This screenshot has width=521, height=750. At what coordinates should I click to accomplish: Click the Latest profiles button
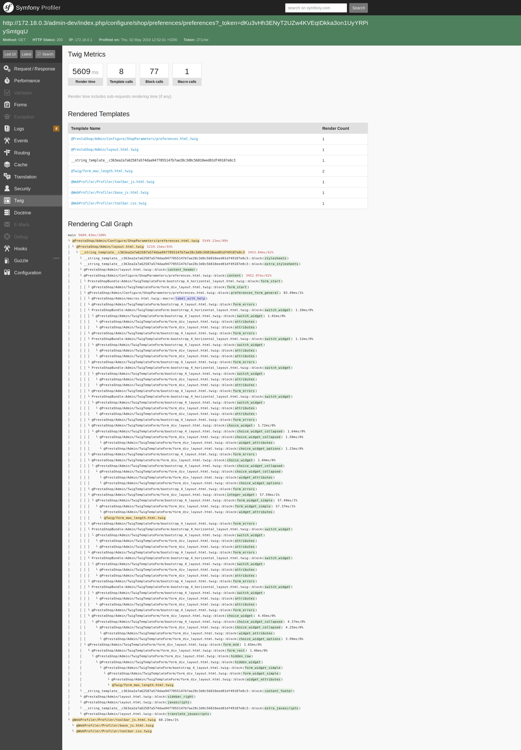coord(26,54)
